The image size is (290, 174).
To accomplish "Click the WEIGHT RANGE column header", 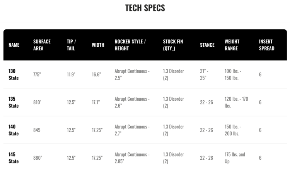I will [x=232, y=45].
